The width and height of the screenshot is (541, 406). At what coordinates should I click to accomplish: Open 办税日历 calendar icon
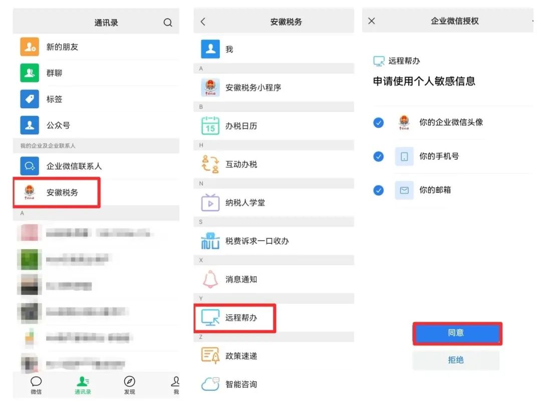(x=210, y=126)
